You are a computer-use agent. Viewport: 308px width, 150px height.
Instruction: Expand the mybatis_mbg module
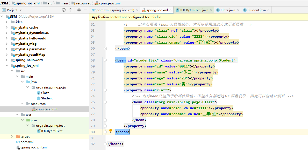click(7, 44)
